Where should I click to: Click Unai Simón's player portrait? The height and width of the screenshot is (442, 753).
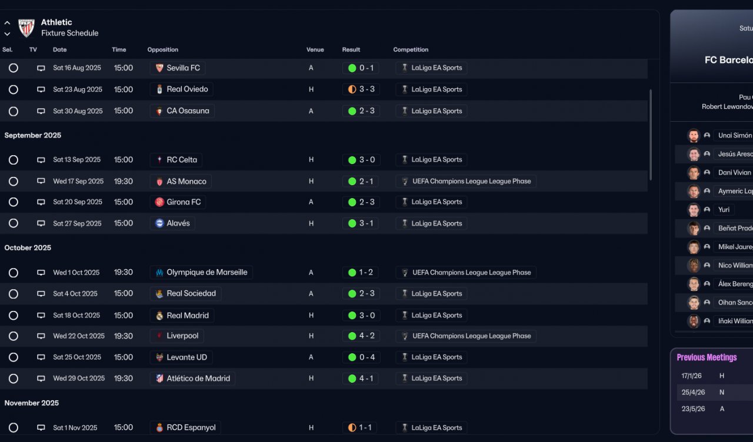pos(694,136)
